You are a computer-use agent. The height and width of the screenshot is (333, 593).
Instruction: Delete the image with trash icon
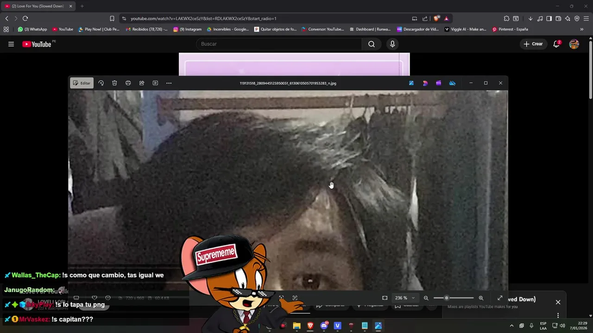(114, 83)
